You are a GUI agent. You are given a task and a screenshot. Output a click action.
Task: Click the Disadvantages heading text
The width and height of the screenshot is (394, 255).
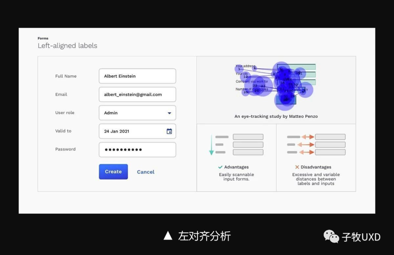coord(316,167)
